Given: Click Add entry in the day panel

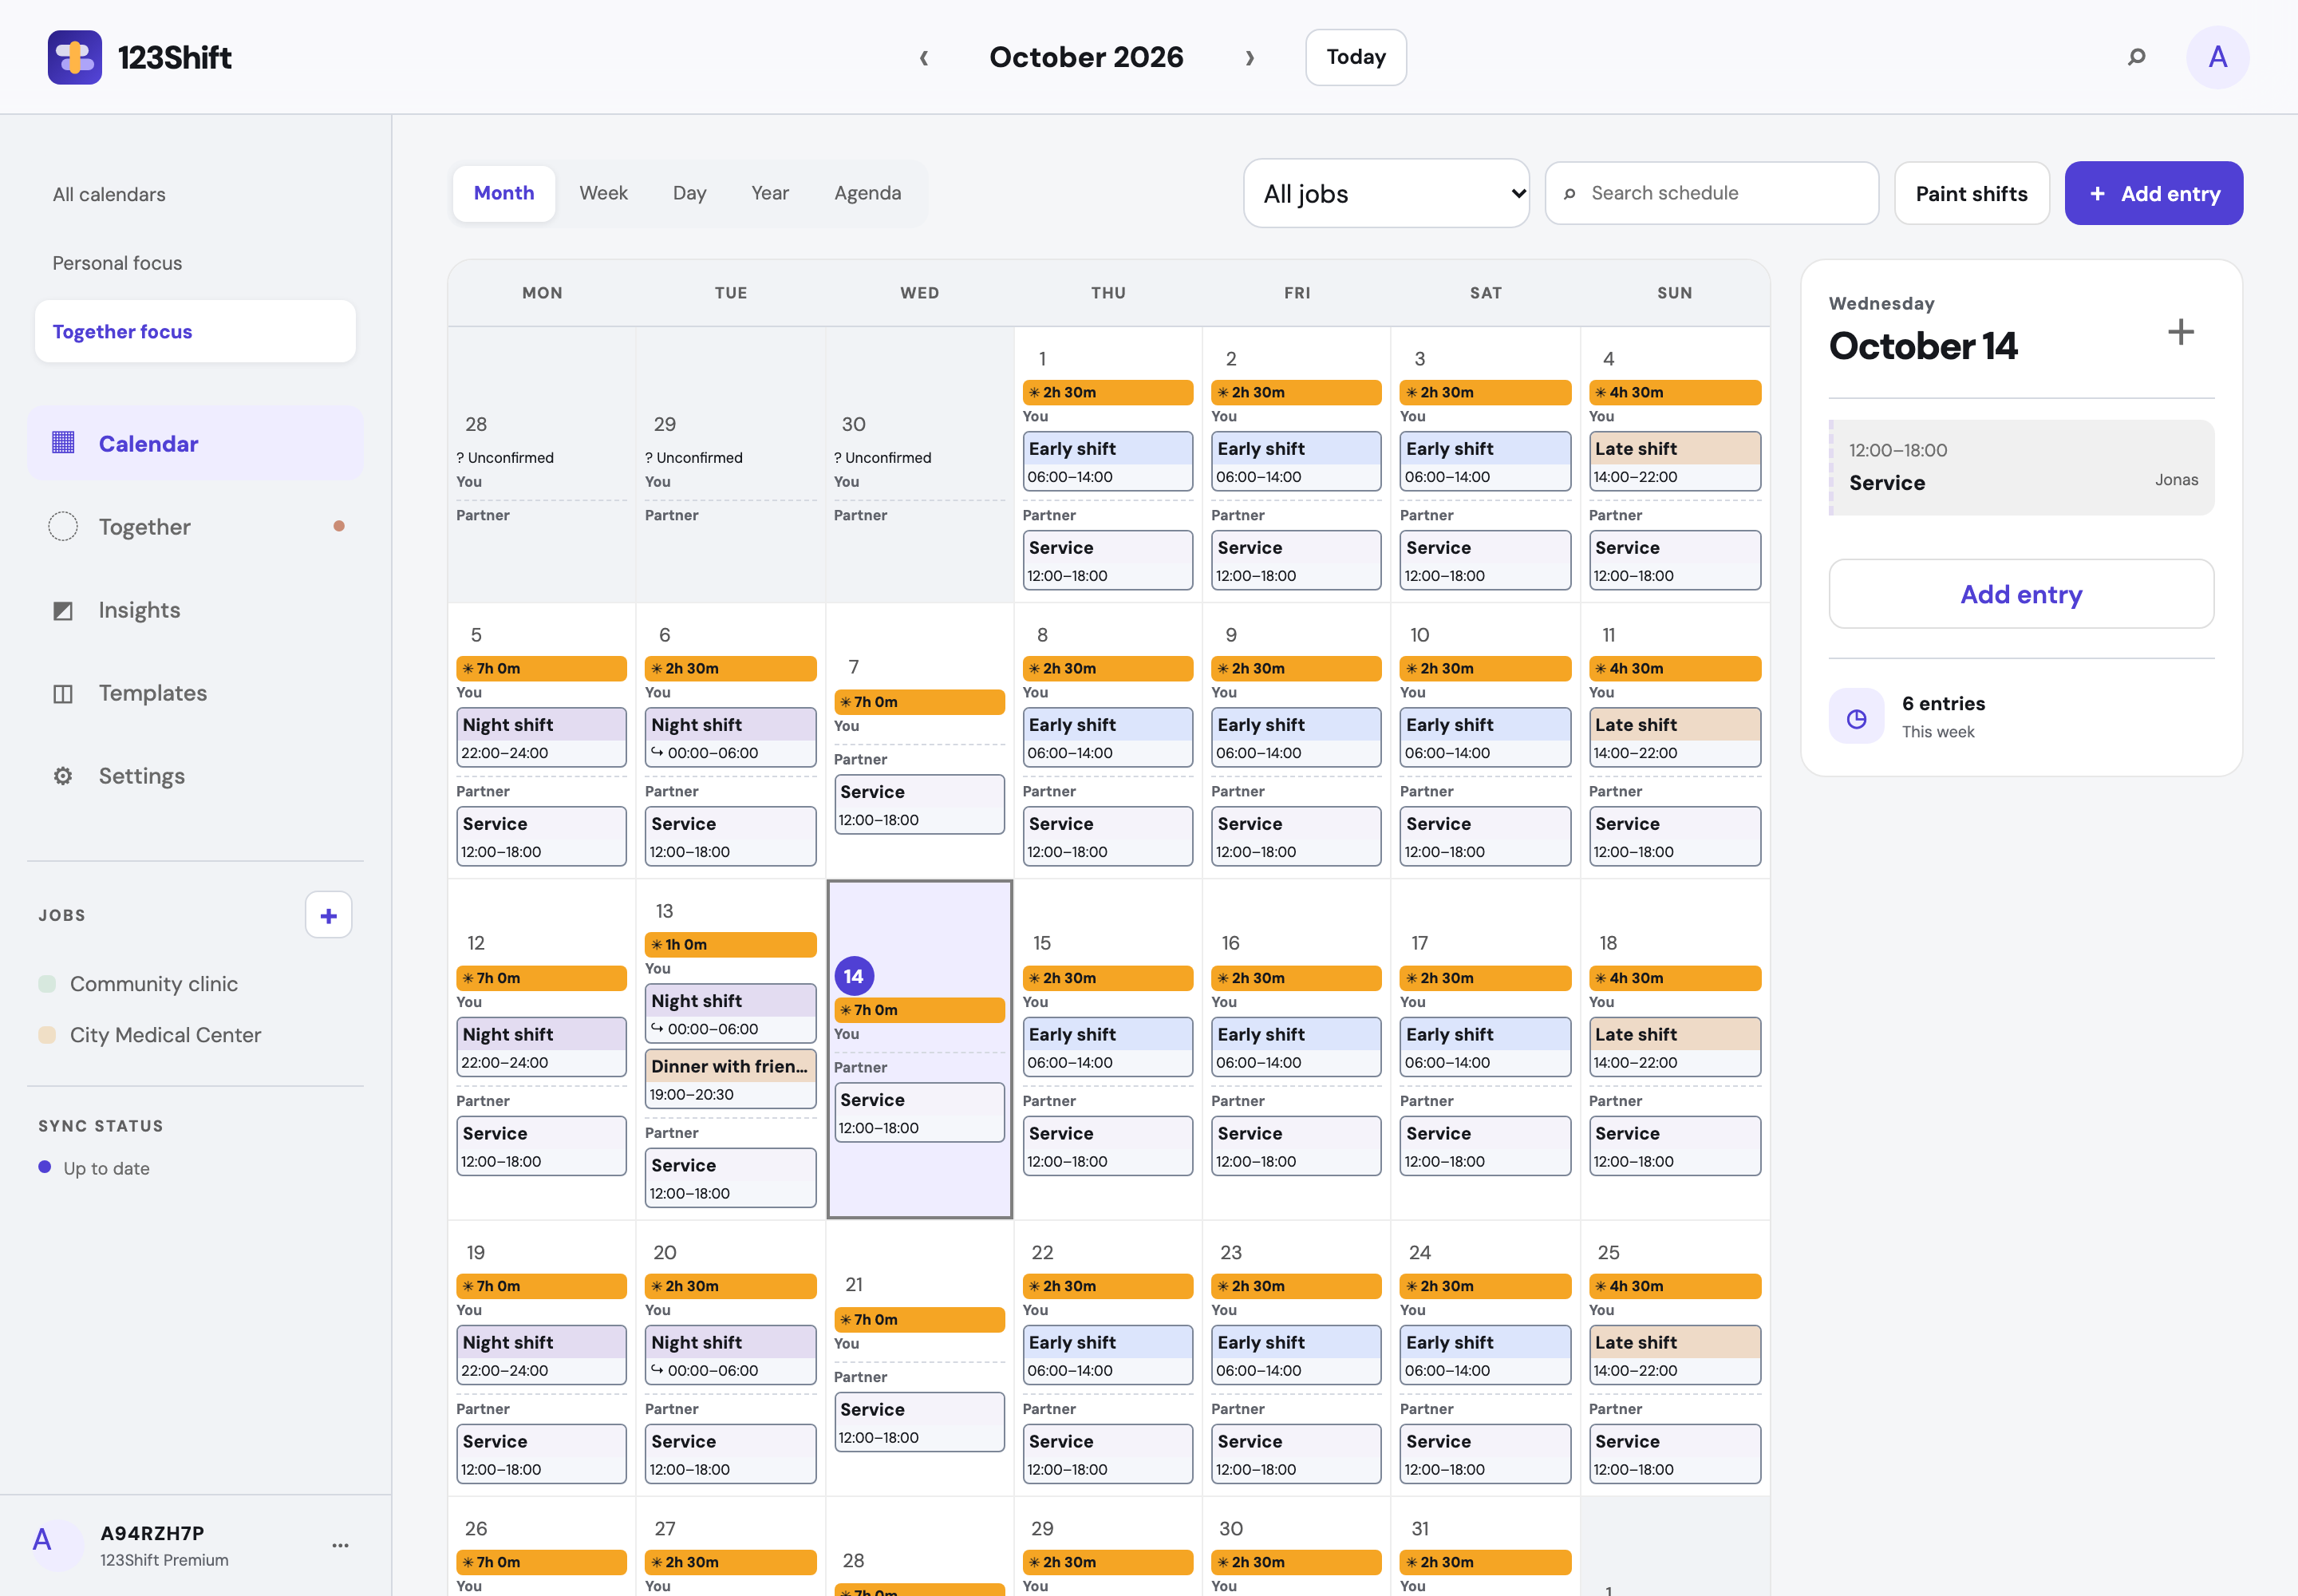Looking at the screenshot, I should coord(2020,594).
